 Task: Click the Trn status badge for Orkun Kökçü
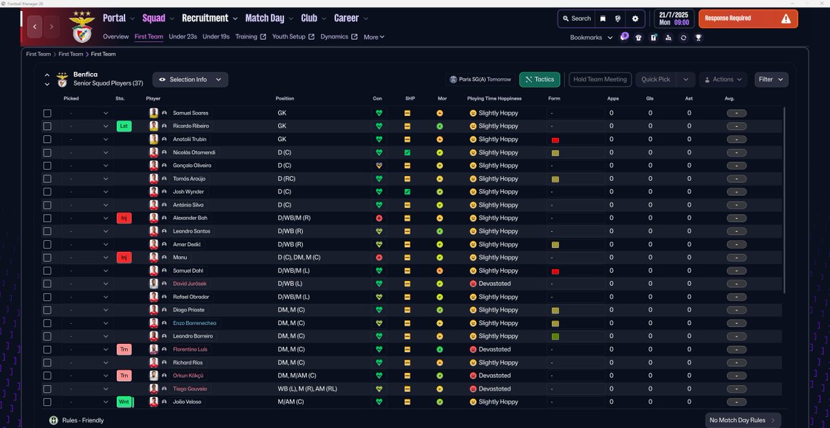(x=124, y=376)
